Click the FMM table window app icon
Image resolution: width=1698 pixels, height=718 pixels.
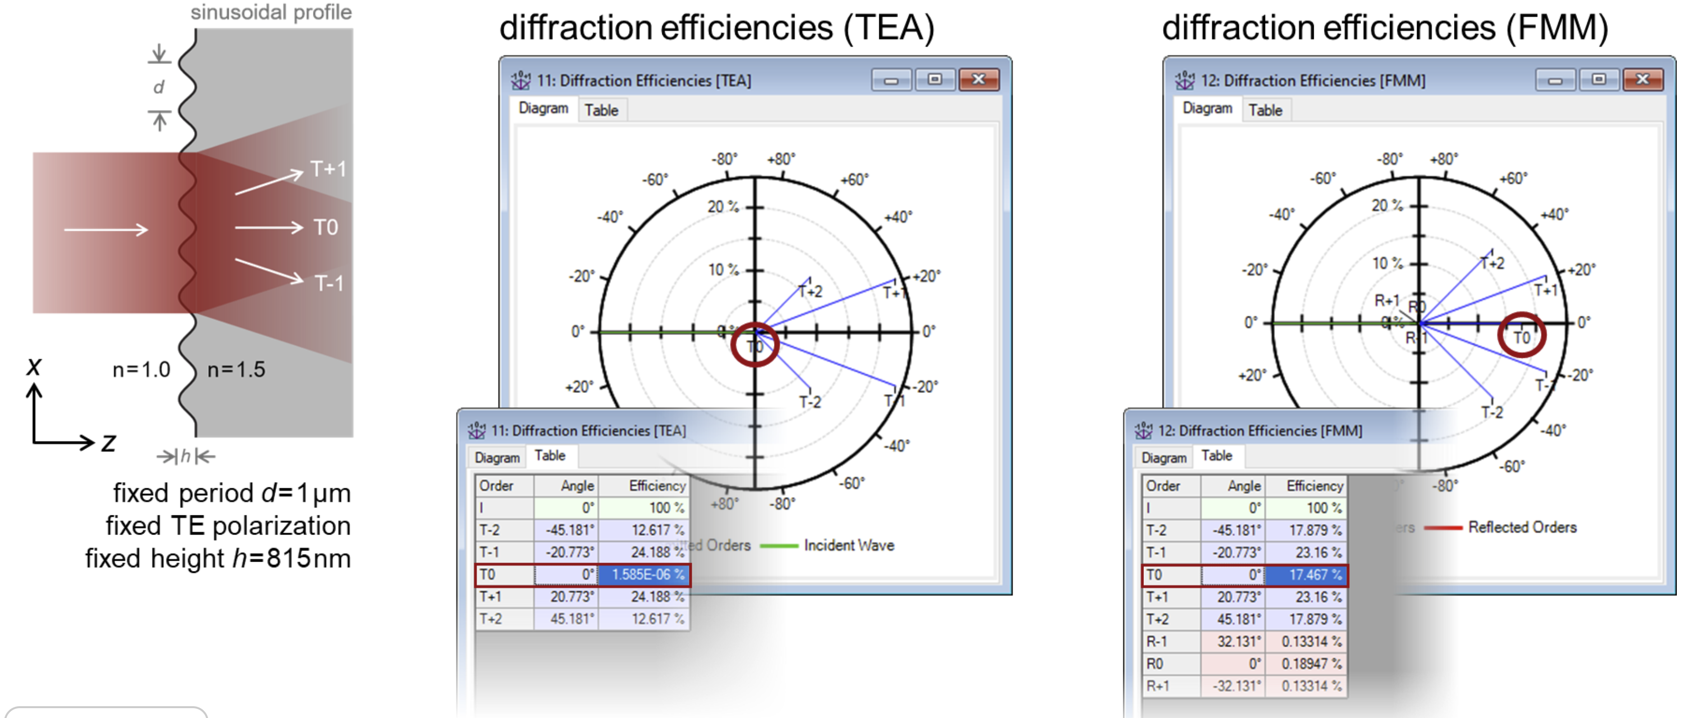coord(1143,431)
